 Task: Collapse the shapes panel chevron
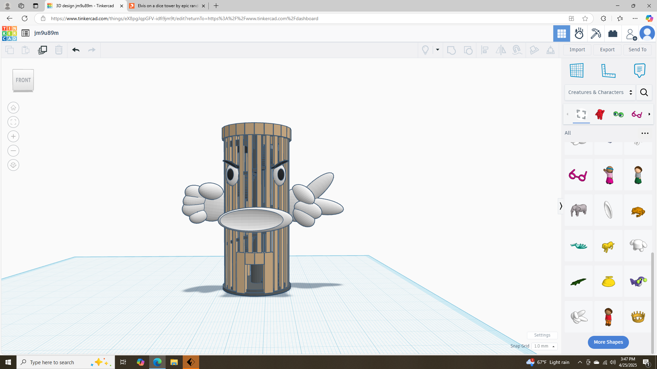pyautogui.click(x=561, y=206)
